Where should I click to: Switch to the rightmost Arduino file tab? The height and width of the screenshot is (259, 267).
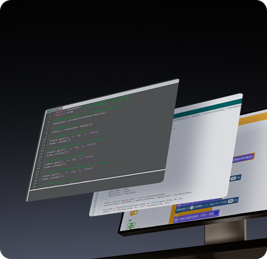pos(234,107)
